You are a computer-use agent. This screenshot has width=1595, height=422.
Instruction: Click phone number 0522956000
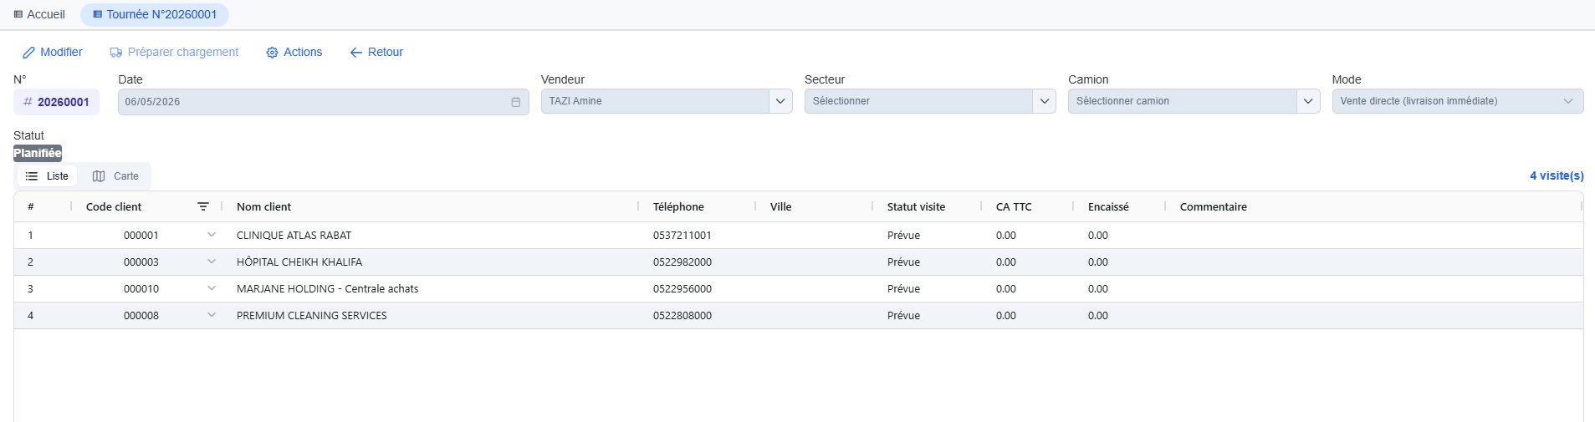point(682,289)
